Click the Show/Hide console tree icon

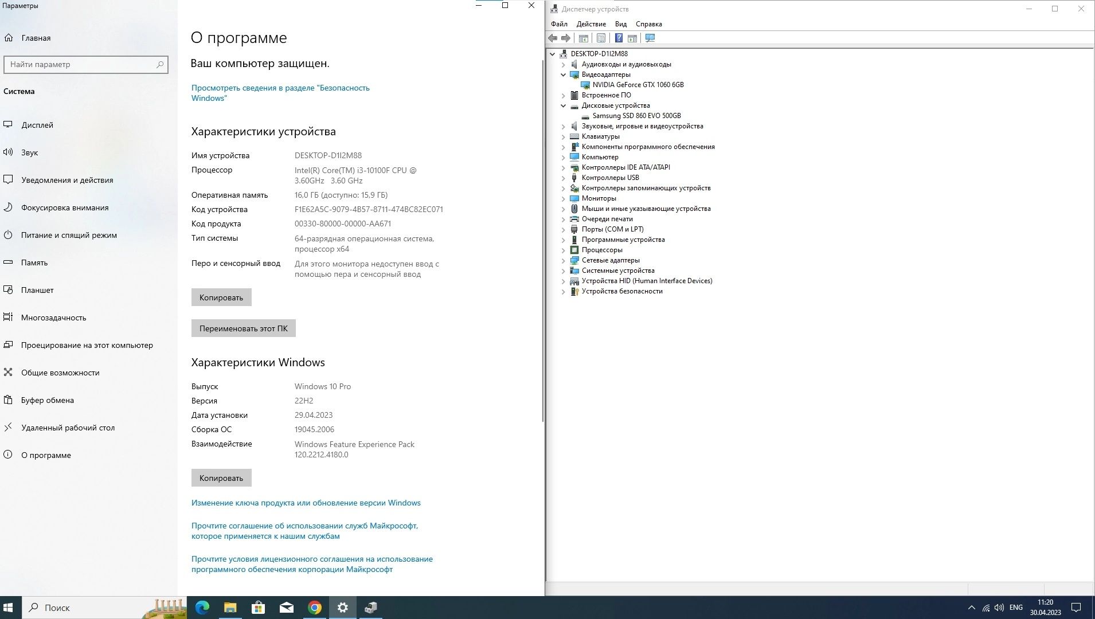[583, 38]
